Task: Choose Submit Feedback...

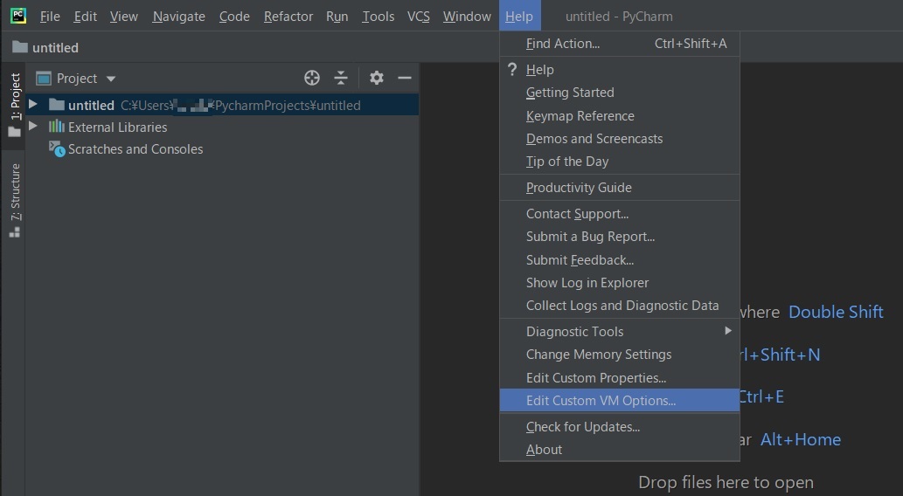Action: pos(620,260)
